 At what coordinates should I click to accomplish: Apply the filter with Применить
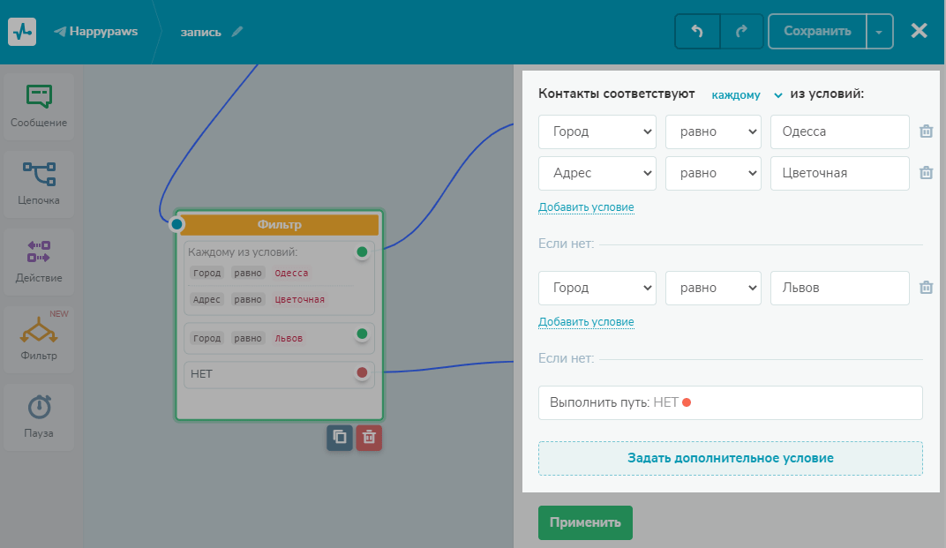pos(585,522)
